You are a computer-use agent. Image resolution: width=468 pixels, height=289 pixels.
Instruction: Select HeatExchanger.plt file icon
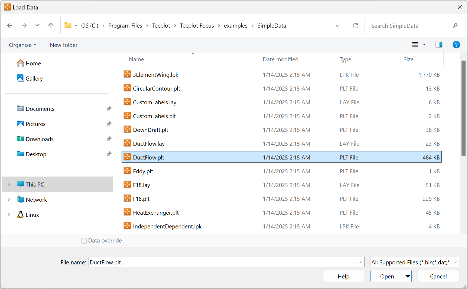[x=127, y=212]
